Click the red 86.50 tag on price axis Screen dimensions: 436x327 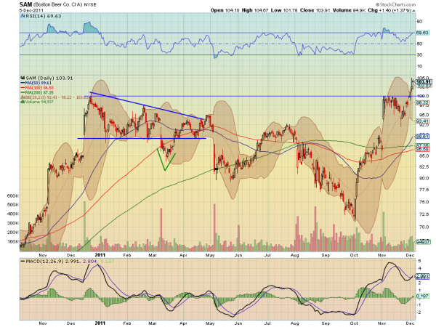(423, 149)
